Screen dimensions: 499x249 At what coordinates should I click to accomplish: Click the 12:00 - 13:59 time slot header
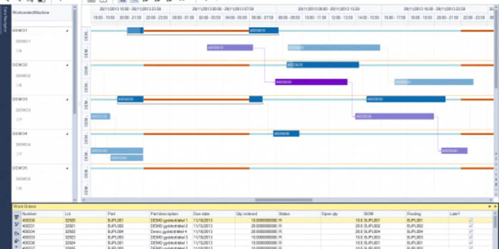coord(342,18)
